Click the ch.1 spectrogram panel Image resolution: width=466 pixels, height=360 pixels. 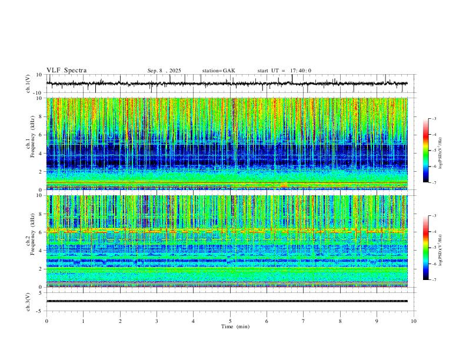coord(227,144)
